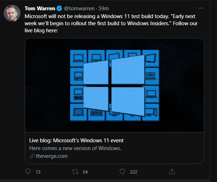Click the Windows logo card image
This screenshot has height=182, width=217.
click(114, 85)
